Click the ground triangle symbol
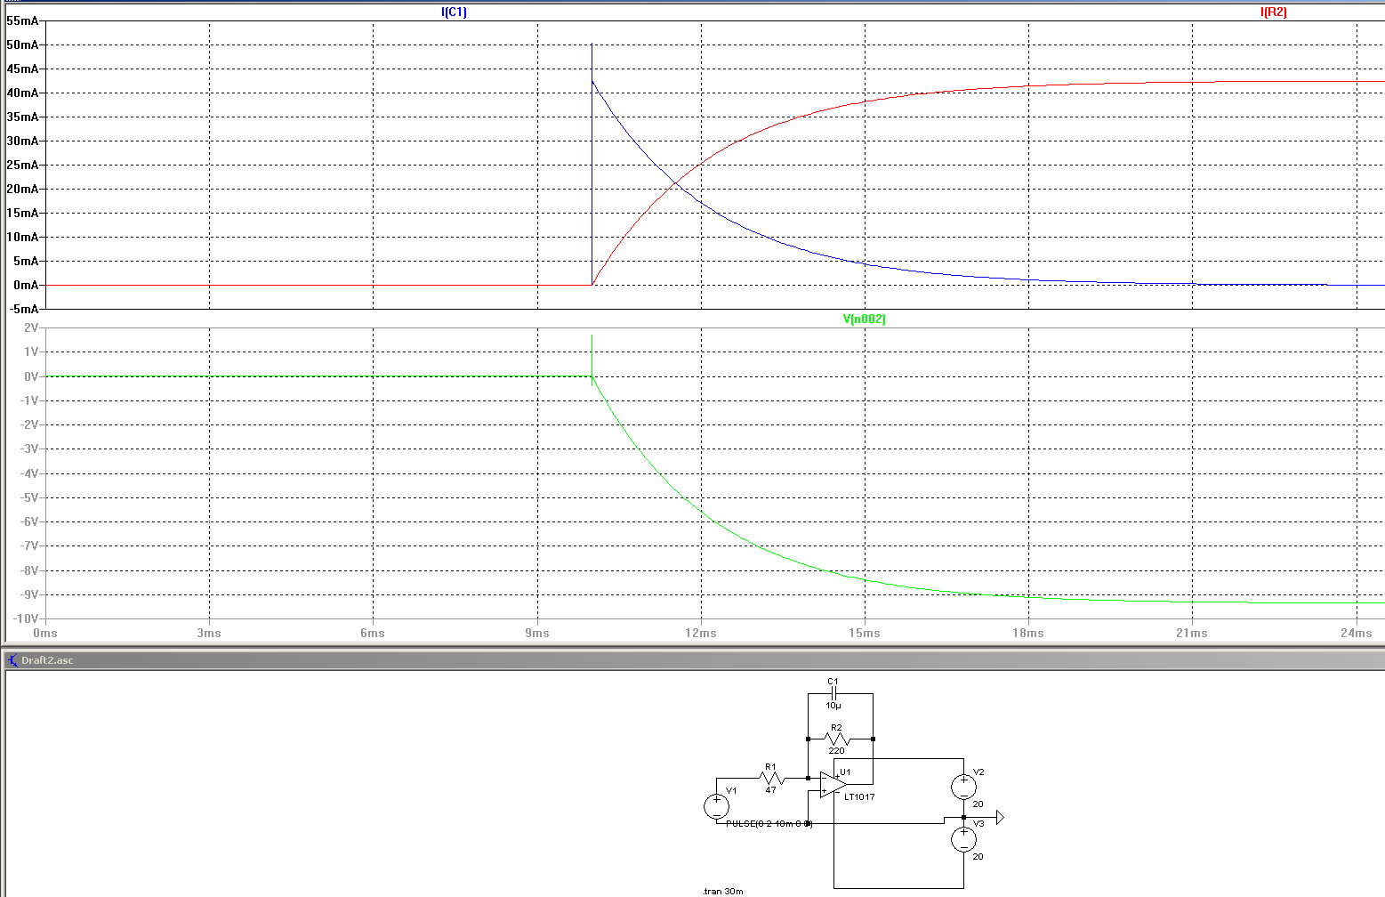The height and width of the screenshot is (897, 1385). click(1000, 817)
